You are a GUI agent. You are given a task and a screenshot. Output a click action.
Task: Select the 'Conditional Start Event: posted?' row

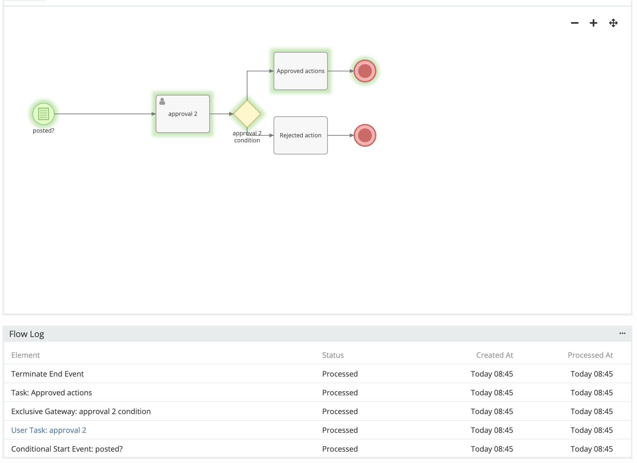pyautogui.click(x=67, y=449)
